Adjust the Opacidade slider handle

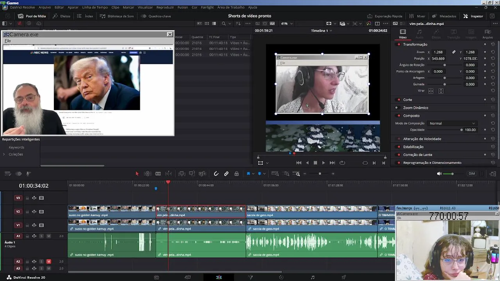click(461, 130)
